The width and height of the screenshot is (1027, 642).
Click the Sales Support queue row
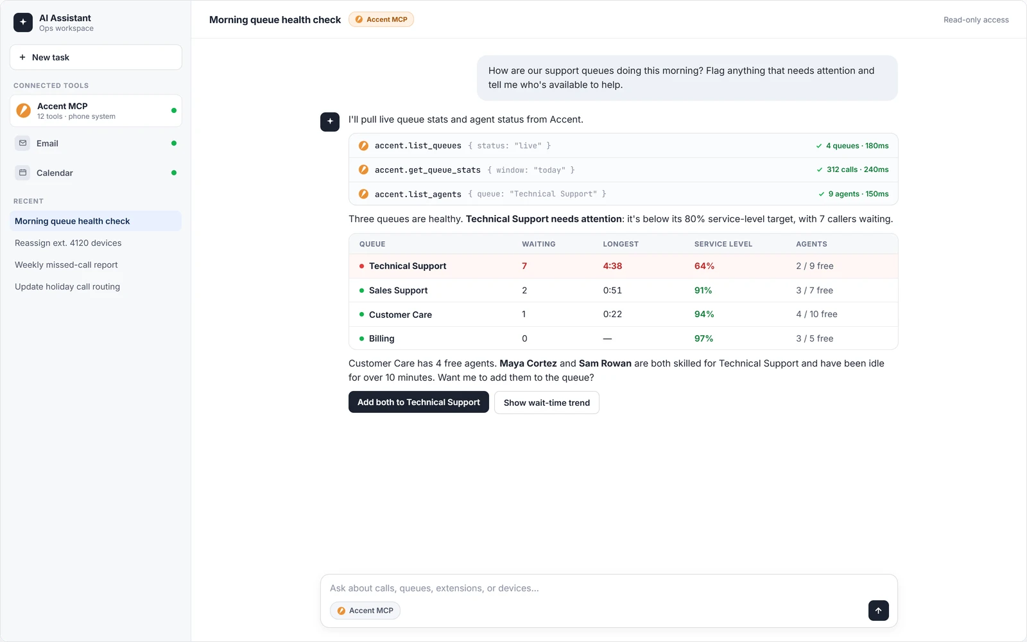[623, 290]
